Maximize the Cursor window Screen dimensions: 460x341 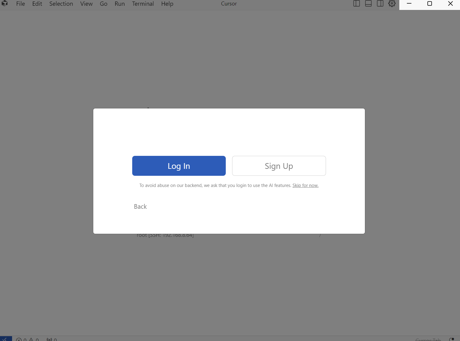pyautogui.click(x=430, y=4)
